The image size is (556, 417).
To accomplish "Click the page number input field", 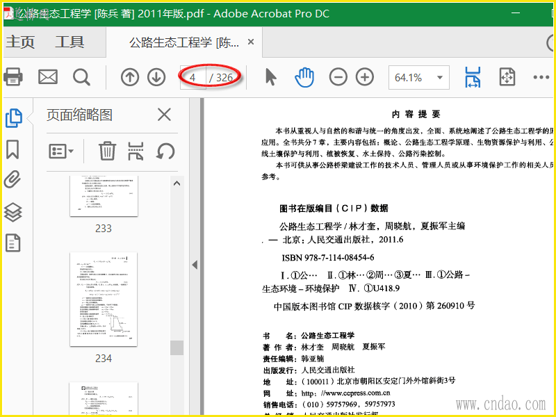I will pos(193,77).
